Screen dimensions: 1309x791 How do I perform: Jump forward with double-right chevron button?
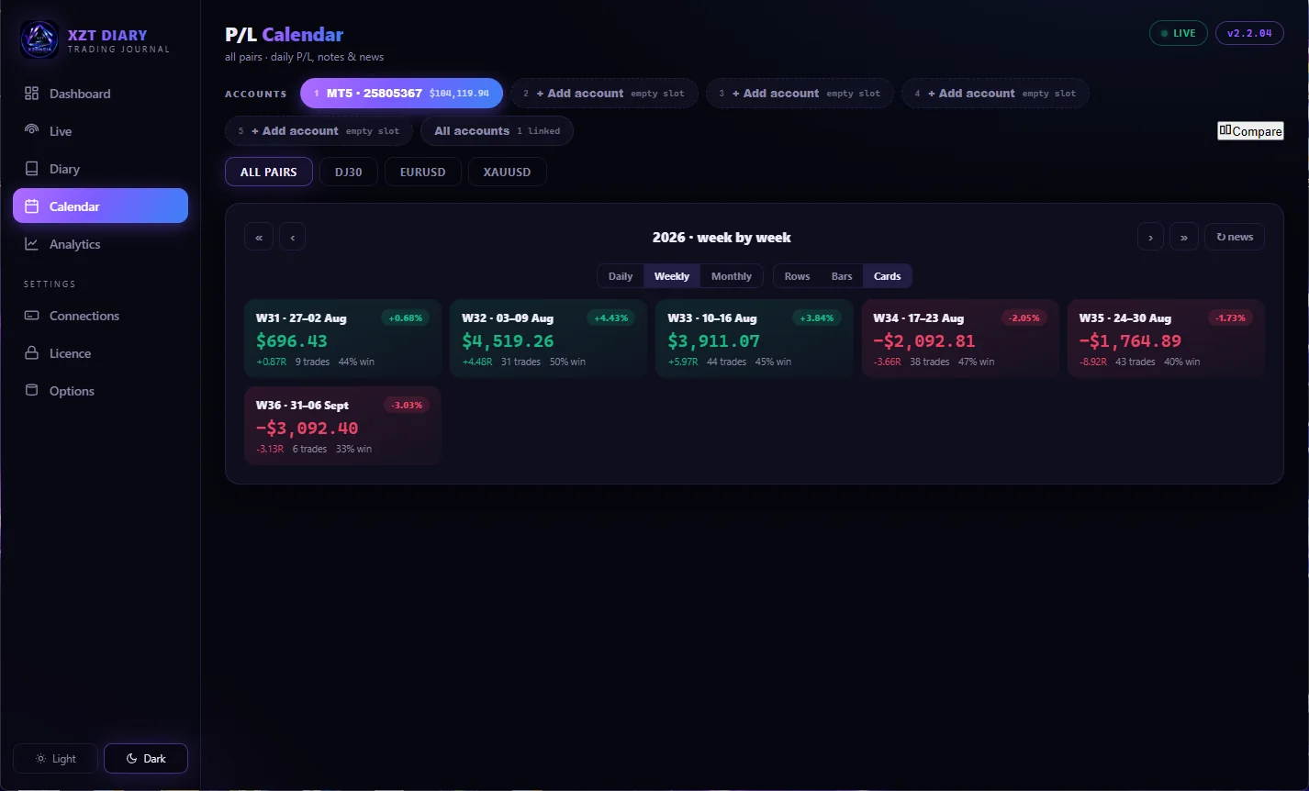(x=1184, y=237)
